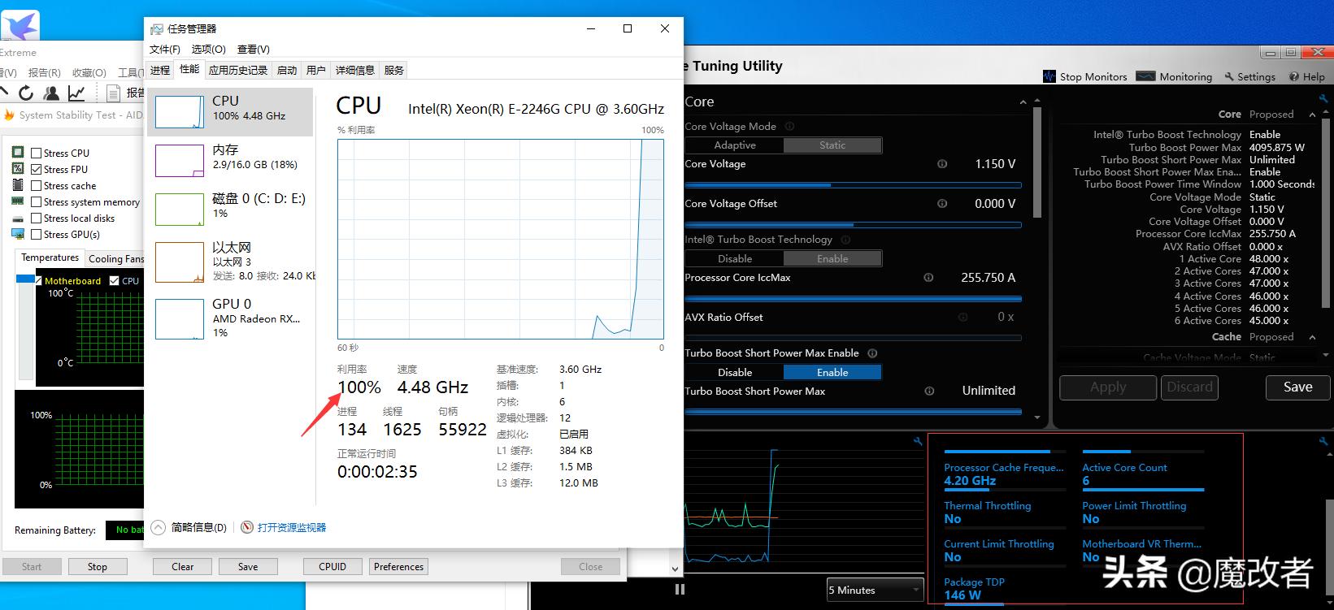Click AIDA64 user profile toolbar icon
1334x610 pixels.
(x=51, y=93)
